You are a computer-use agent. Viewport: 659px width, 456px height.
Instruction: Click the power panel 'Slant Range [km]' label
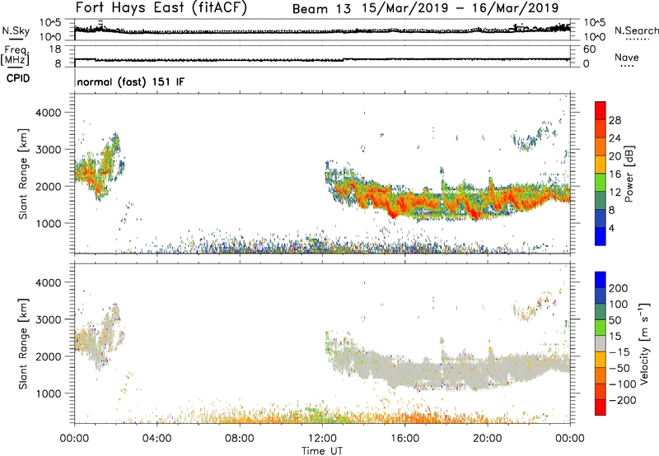pos(23,174)
